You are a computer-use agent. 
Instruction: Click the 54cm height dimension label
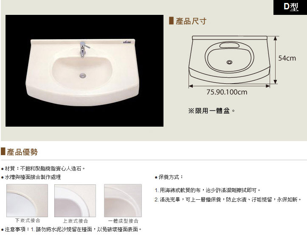287,58
